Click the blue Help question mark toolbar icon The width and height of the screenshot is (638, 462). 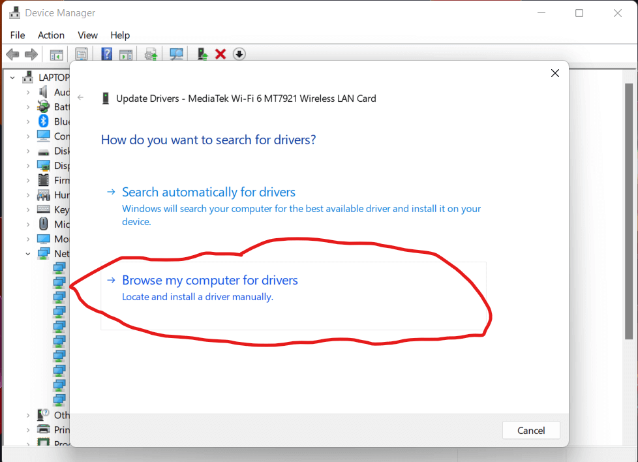(106, 54)
